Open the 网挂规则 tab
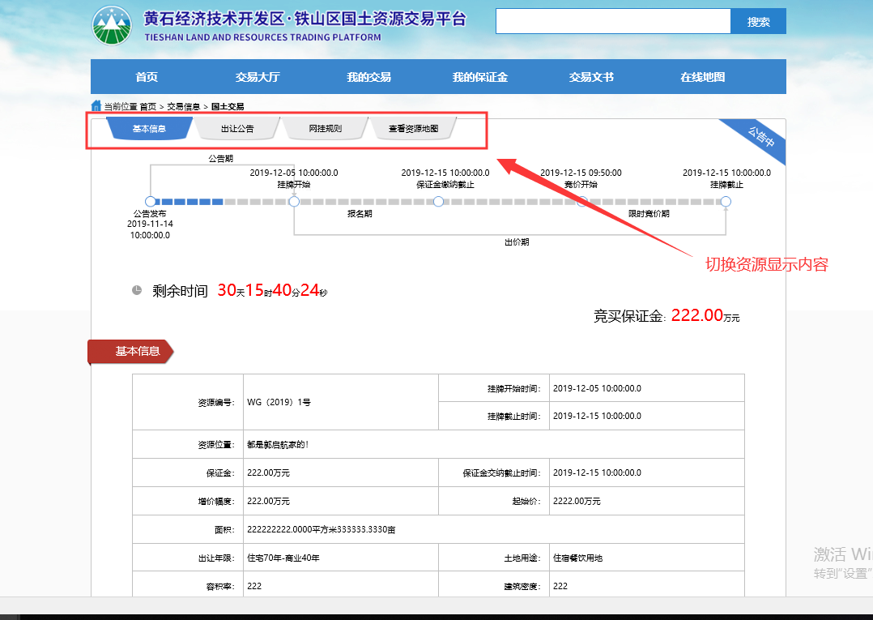Viewport: 873px width, 620px height. click(325, 129)
